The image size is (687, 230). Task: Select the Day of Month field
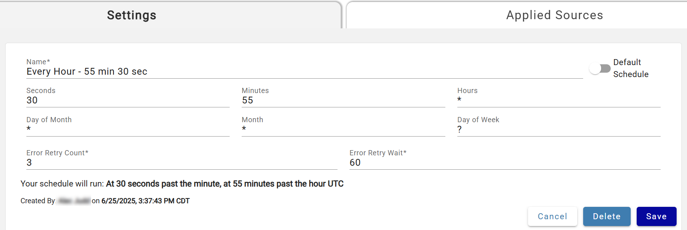pos(120,129)
